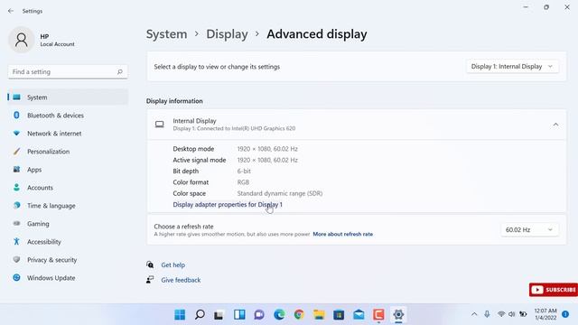Click the Color format value RGB
Image resolution: width=578 pixels, height=325 pixels.
point(243,182)
